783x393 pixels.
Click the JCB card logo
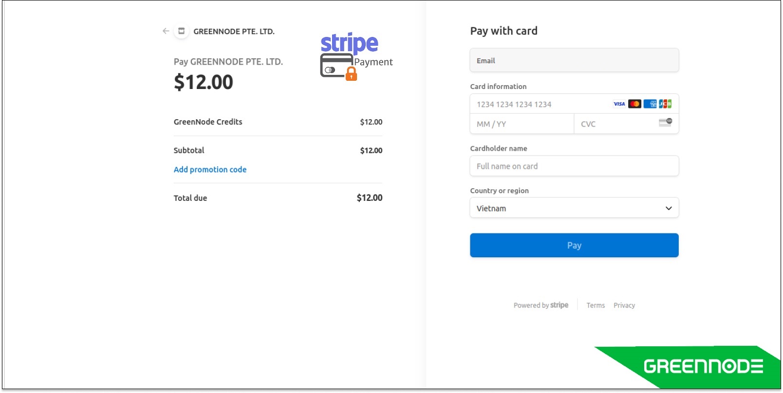665,104
